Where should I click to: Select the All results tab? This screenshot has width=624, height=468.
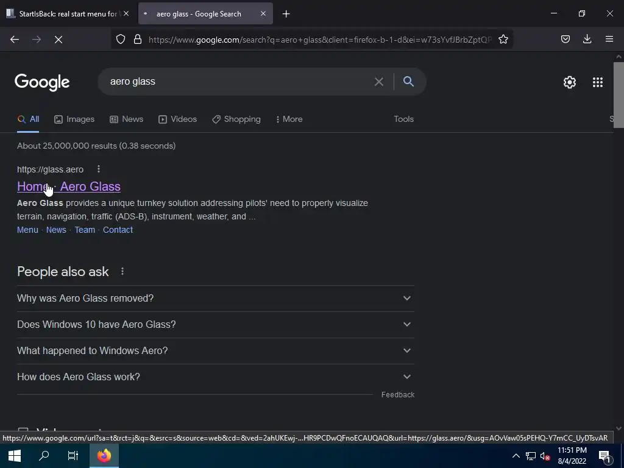[x=28, y=119]
